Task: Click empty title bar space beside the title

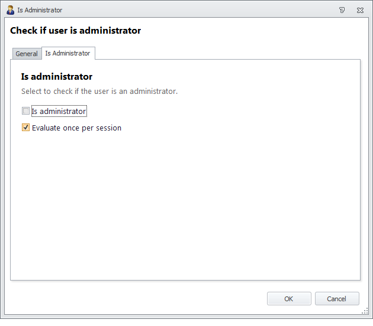Action: tap(195, 10)
